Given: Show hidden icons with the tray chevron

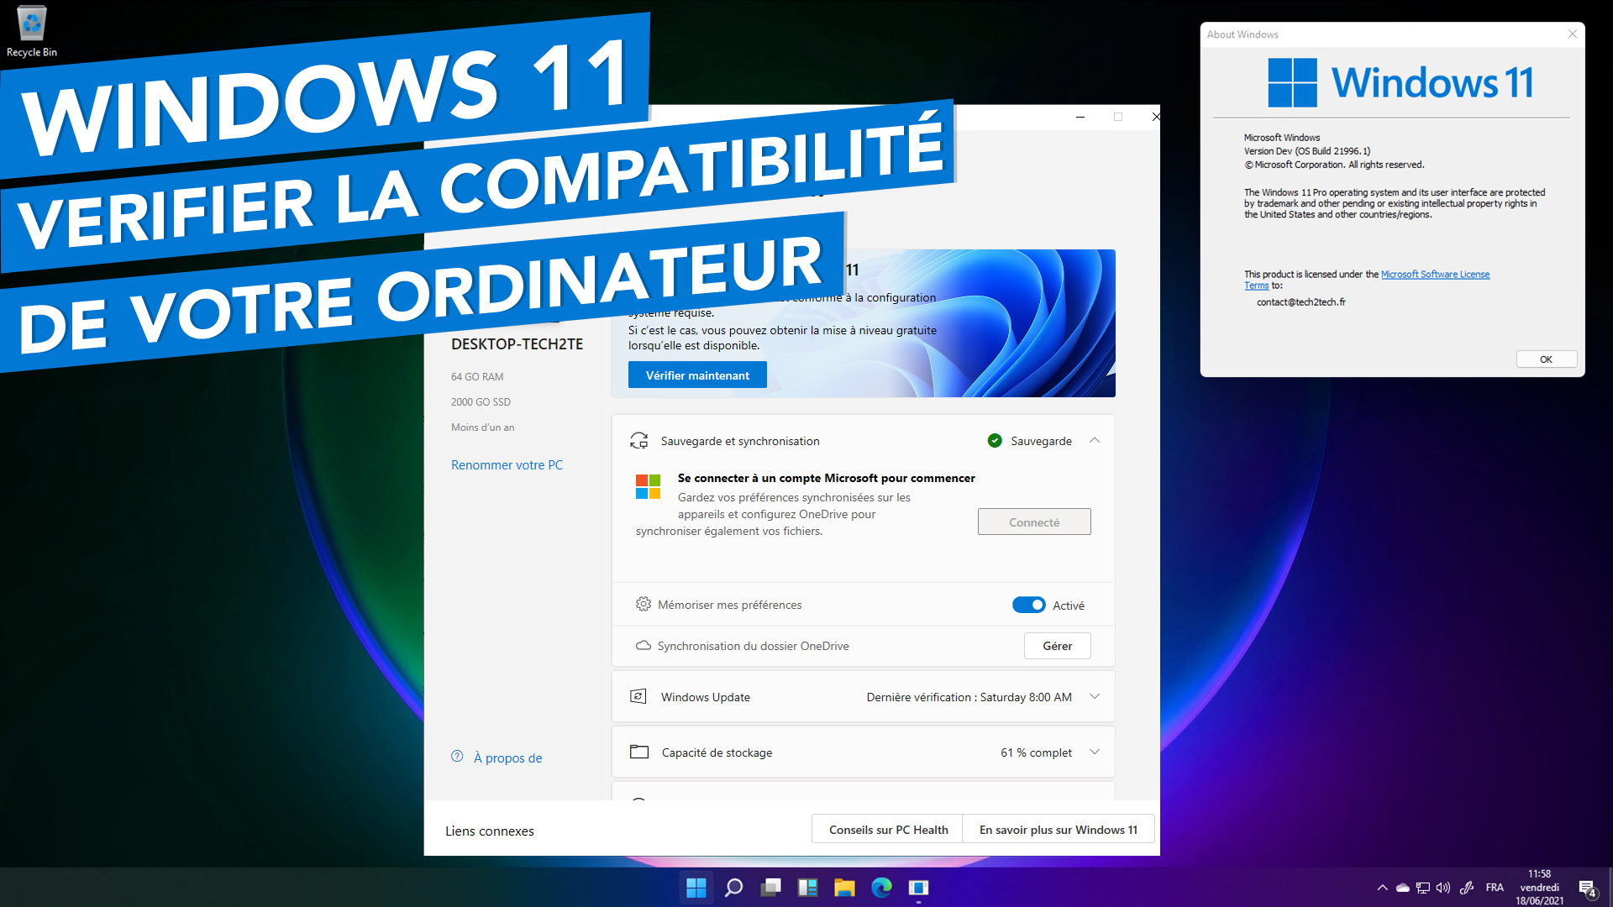Looking at the screenshot, I should 1381,887.
